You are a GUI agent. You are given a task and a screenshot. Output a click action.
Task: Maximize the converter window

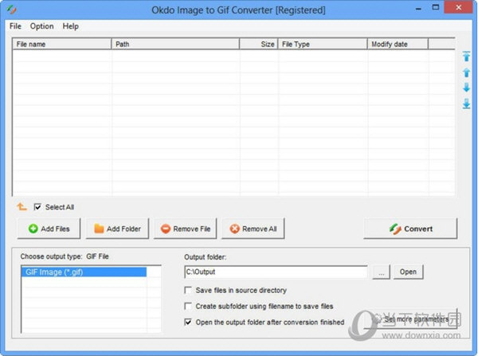(436, 8)
